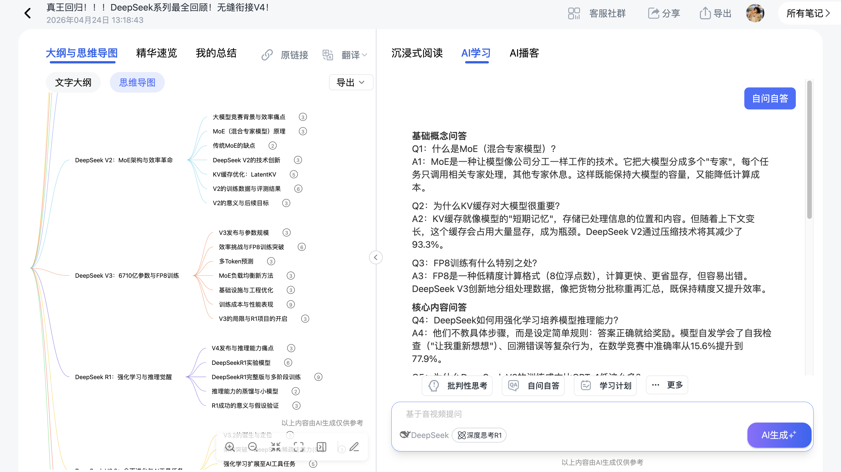Fit mind map to screen
The height and width of the screenshot is (472, 841).
point(276,447)
